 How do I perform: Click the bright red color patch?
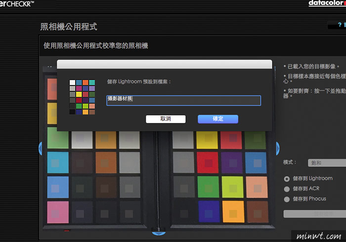208,162
